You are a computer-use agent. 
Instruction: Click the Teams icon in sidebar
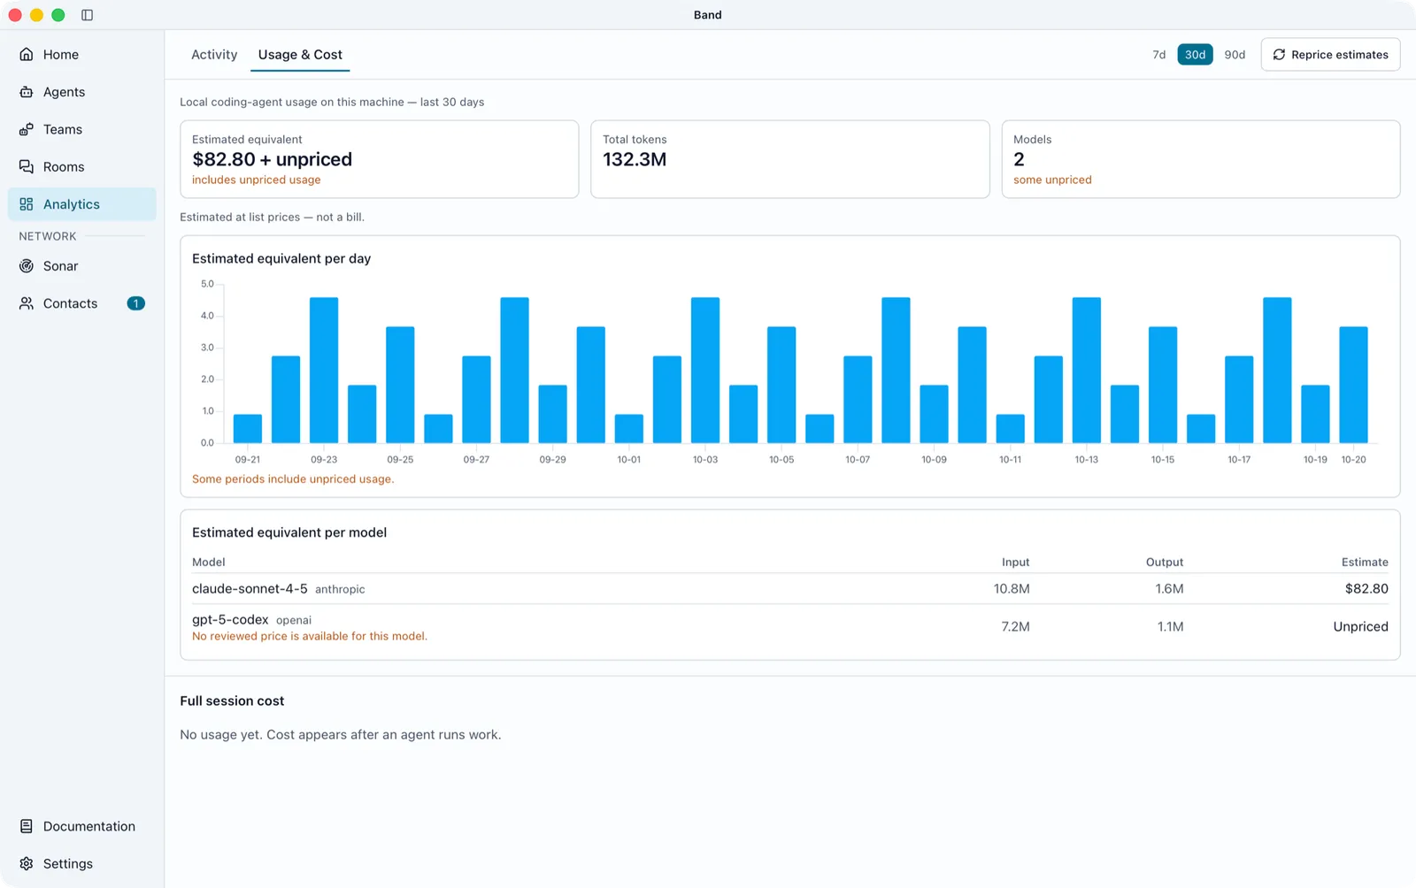tap(27, 129)
